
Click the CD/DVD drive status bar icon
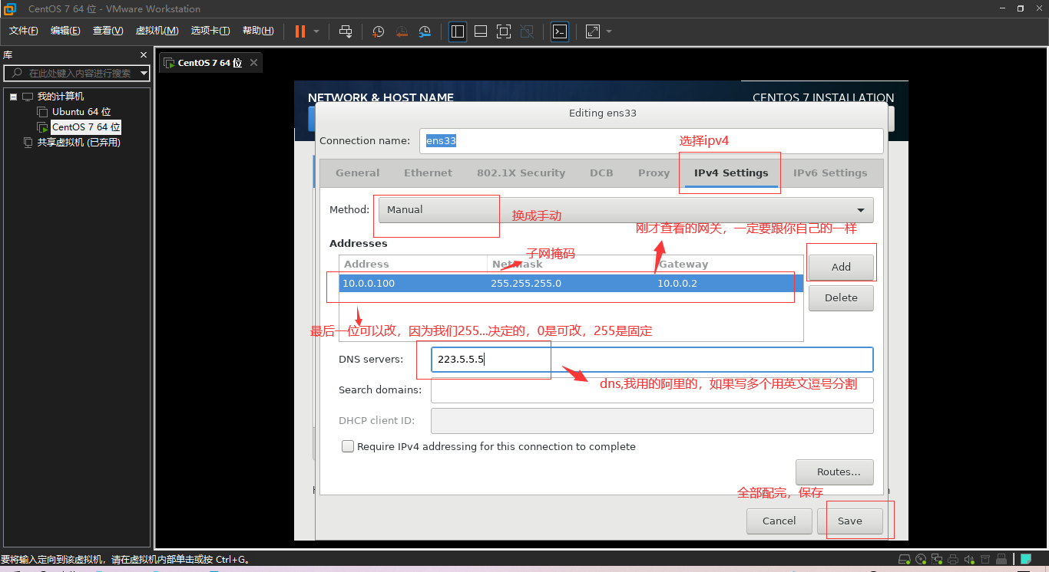(922, 560)
